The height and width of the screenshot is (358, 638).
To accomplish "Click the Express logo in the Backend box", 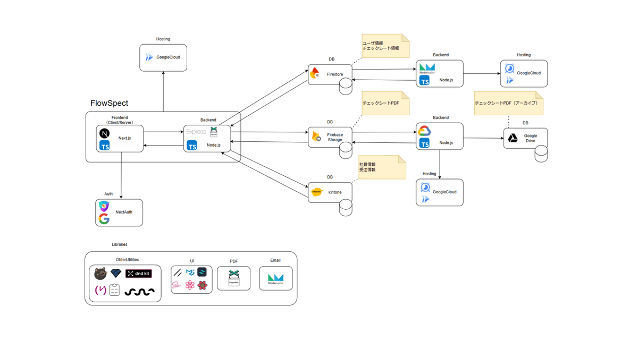I will point(196,132).
